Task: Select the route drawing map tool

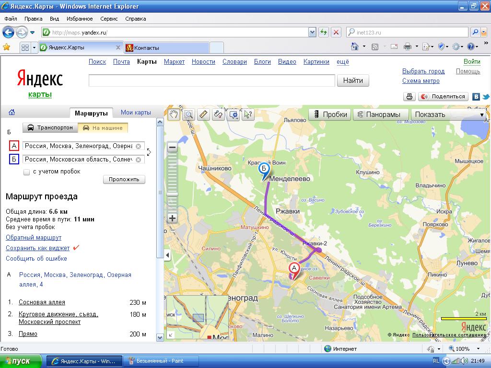Action: click(x=218, y=115)
